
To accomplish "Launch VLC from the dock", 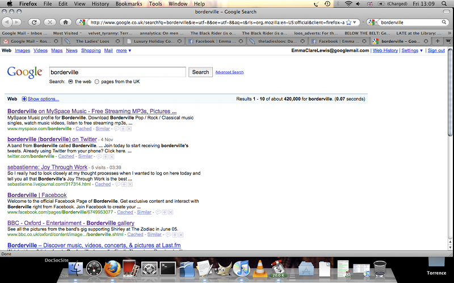I will pyautogui.click(x=260, y=268).
